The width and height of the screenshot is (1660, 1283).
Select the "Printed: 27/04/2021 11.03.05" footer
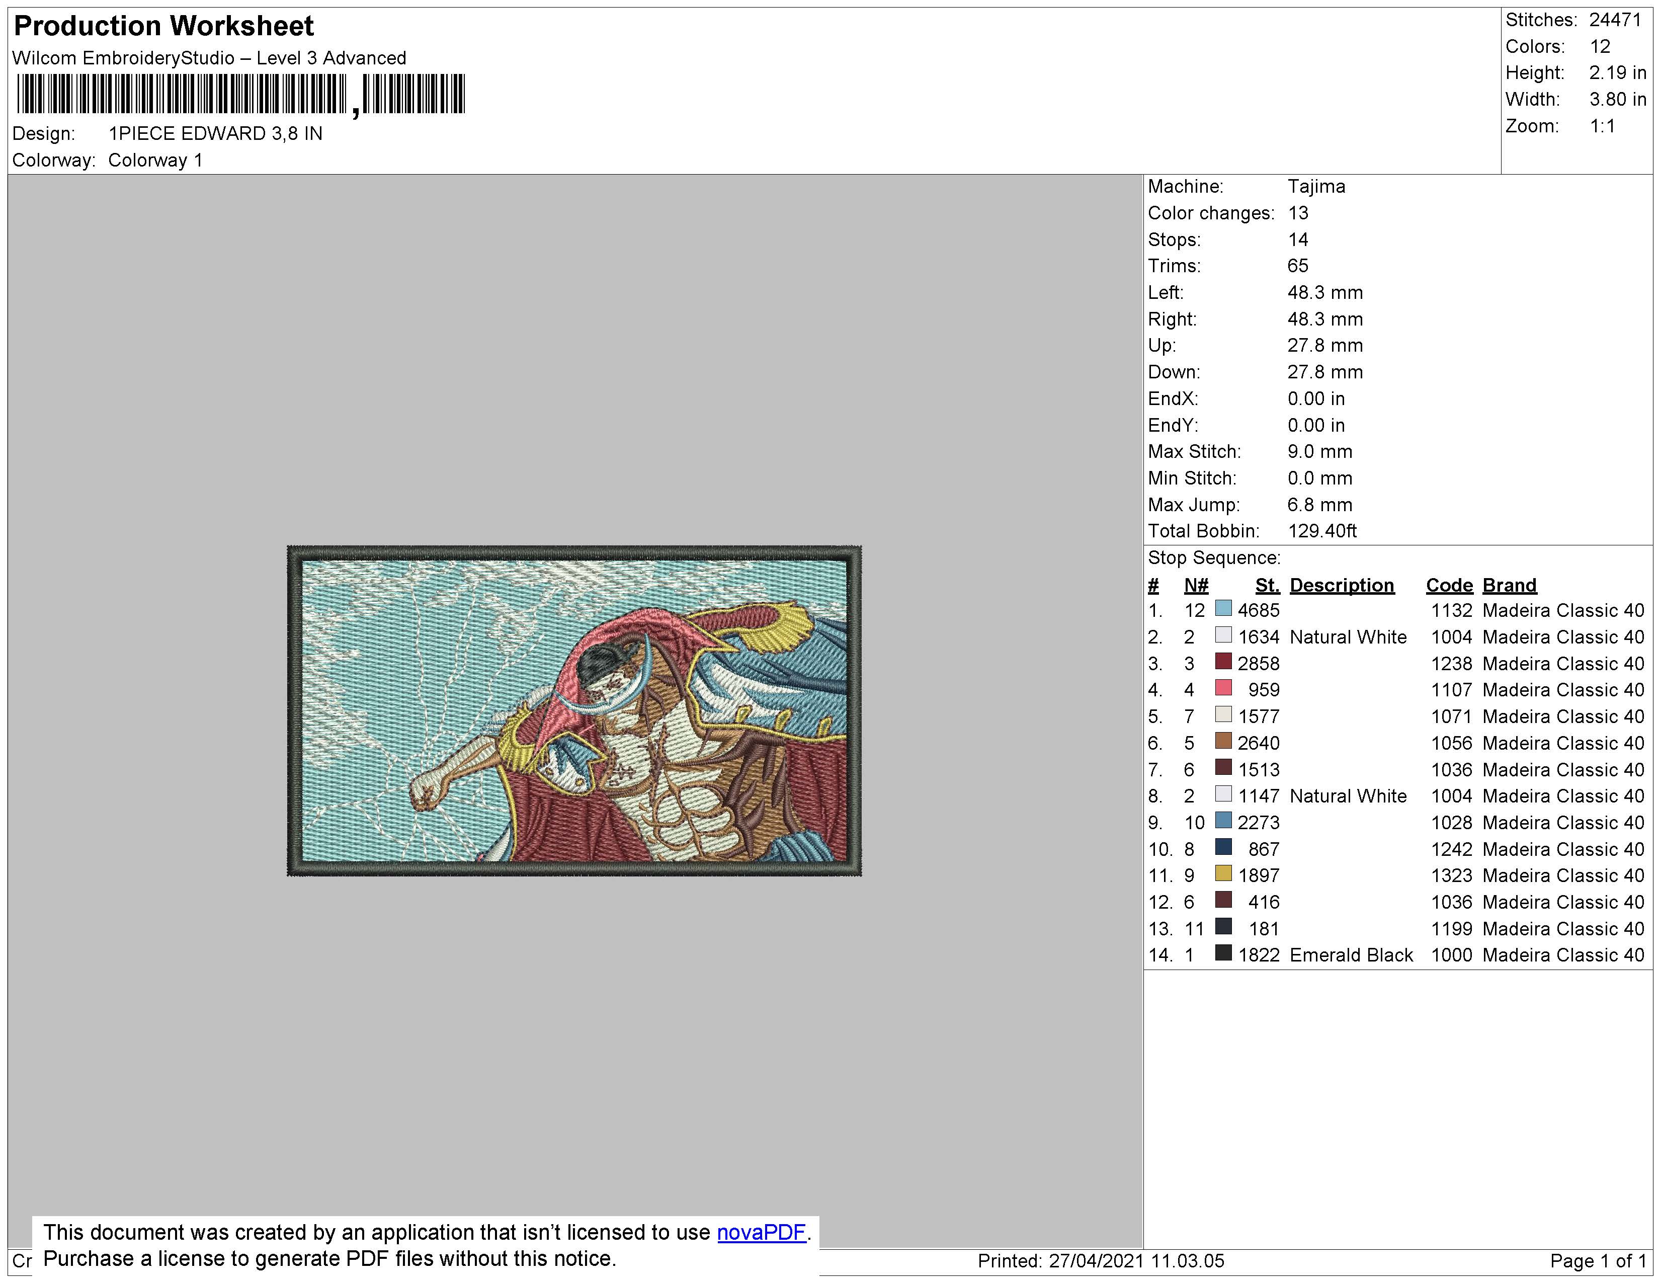click(1101, 1261)
